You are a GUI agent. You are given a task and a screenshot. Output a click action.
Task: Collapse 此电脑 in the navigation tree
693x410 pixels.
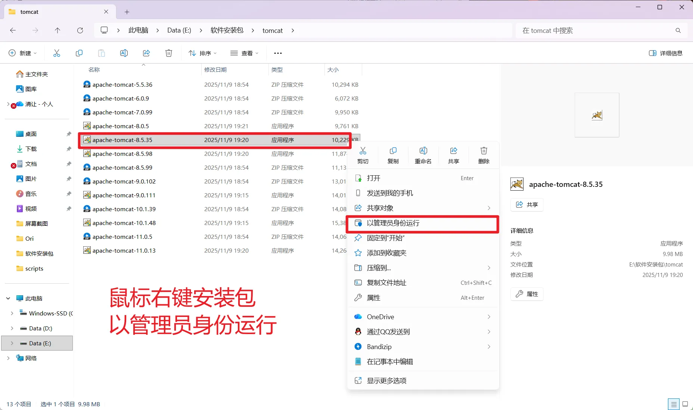(8, 298)
